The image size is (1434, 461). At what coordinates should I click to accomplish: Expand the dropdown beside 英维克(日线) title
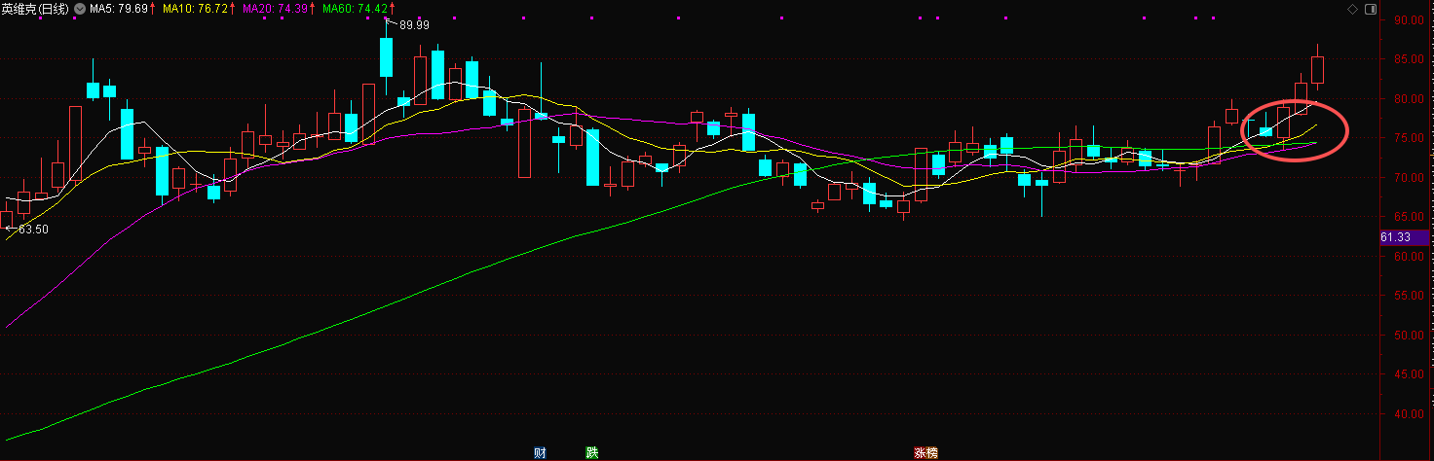tap(80, 9)
